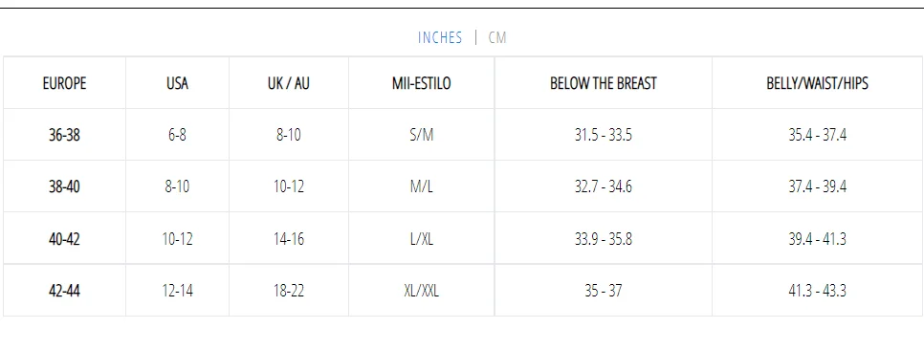This screenshot has width=924, height=350.
Task: Click the XL/XXL size cell
Action: point(421,291)
